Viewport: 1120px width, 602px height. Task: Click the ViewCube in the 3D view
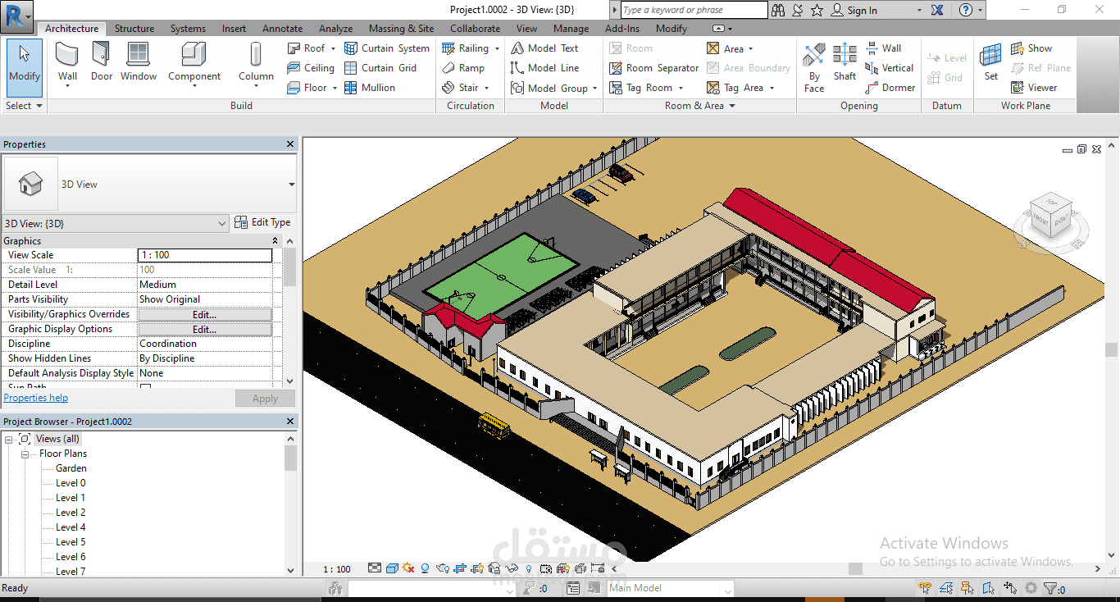[x=1051, y=215]
